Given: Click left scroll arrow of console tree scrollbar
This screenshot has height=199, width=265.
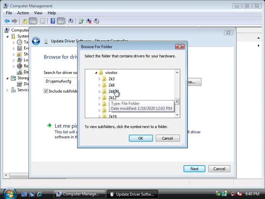Looking at the screenshot, I should pyautogui.click(x=6, y=175).
